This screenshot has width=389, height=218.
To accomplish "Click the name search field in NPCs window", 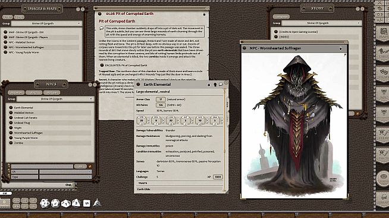I will click(42, 166).
